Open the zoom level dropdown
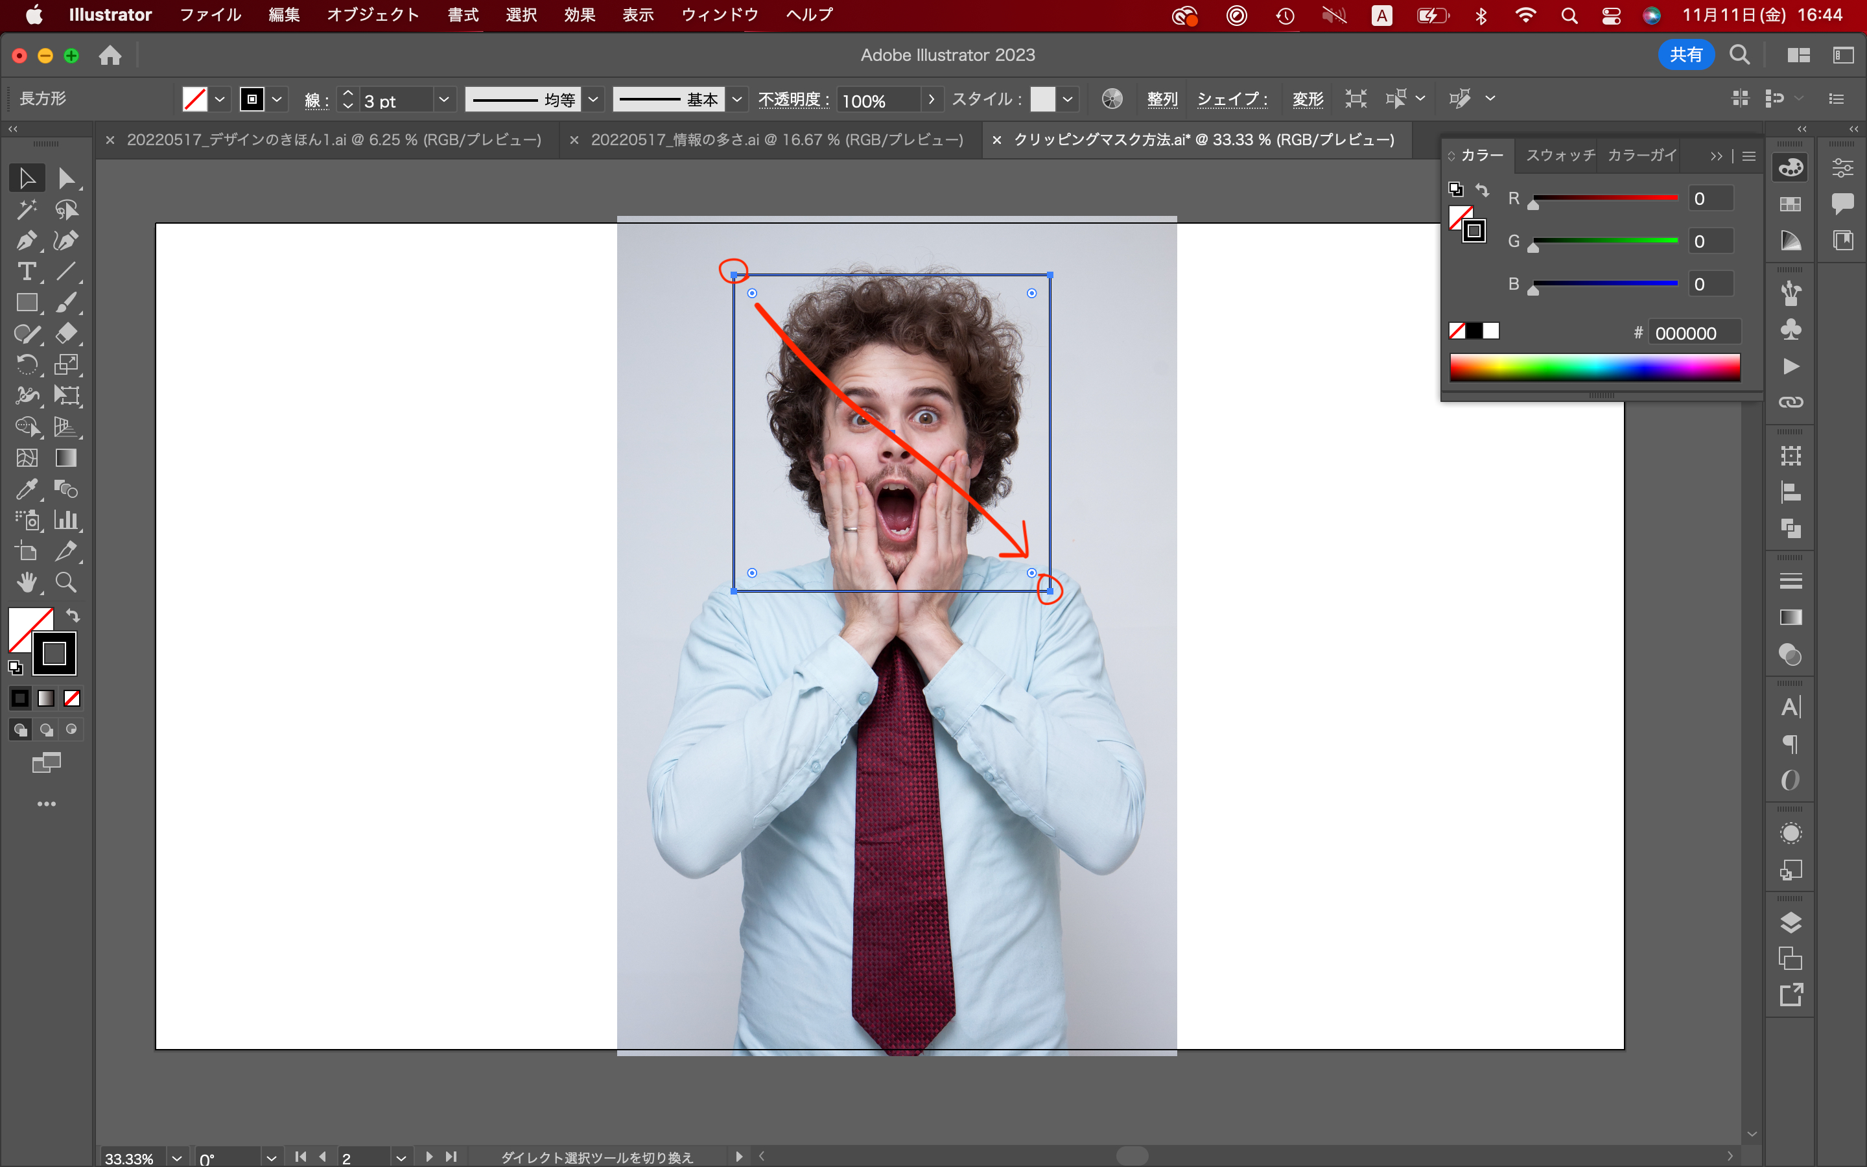Viewport: 1867px width, 1167px height. click(x=177, y=1158)
